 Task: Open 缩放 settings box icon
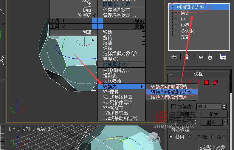pos(143,43)
